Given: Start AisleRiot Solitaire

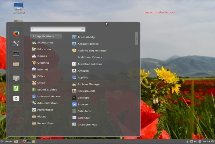Looking at the screenshot, I should click(87, 64).
